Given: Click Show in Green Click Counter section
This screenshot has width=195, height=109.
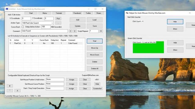Looking at the screenshot, I should 175,50.
